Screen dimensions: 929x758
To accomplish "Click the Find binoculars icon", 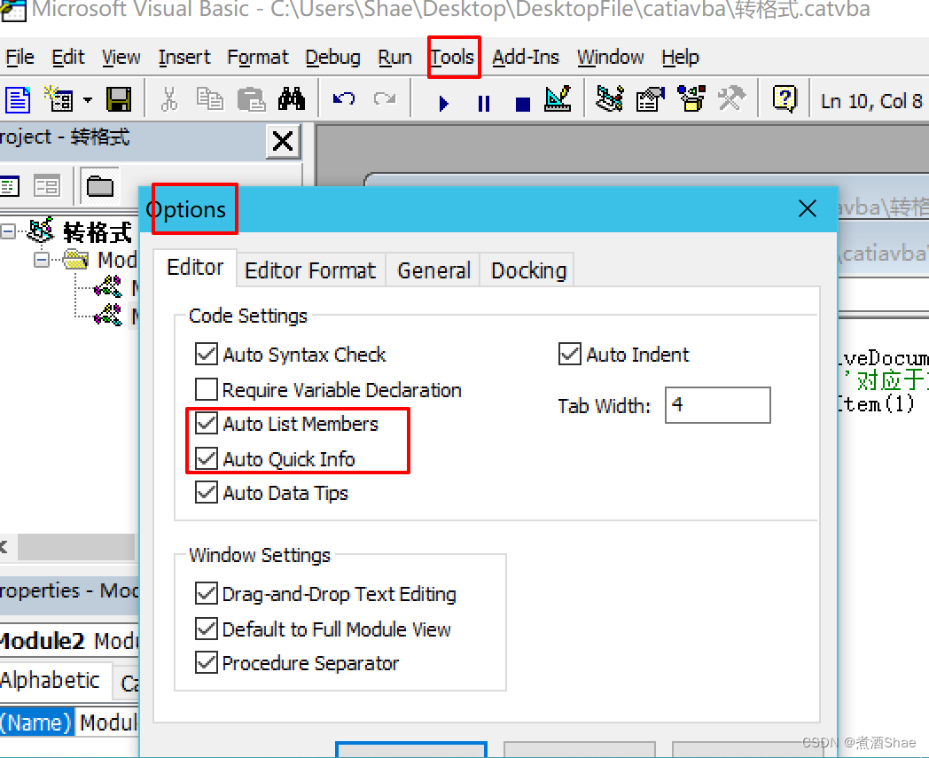I will tap(291, 99).
